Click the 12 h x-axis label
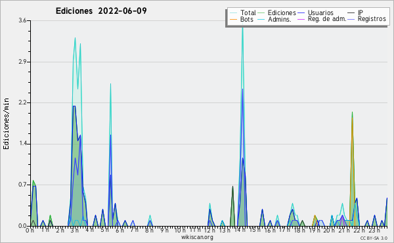Viewport: 394px width, 243px height. (209, 230)
